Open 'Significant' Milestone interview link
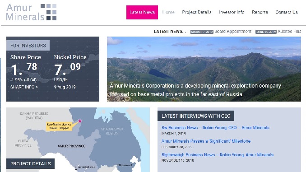306x172 pixels. (x=206, y=141)
